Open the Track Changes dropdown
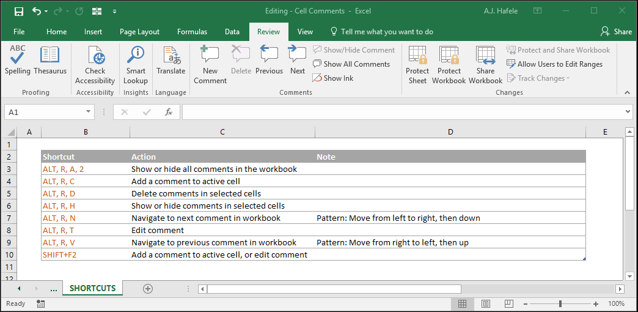 (x=538, y=78)
